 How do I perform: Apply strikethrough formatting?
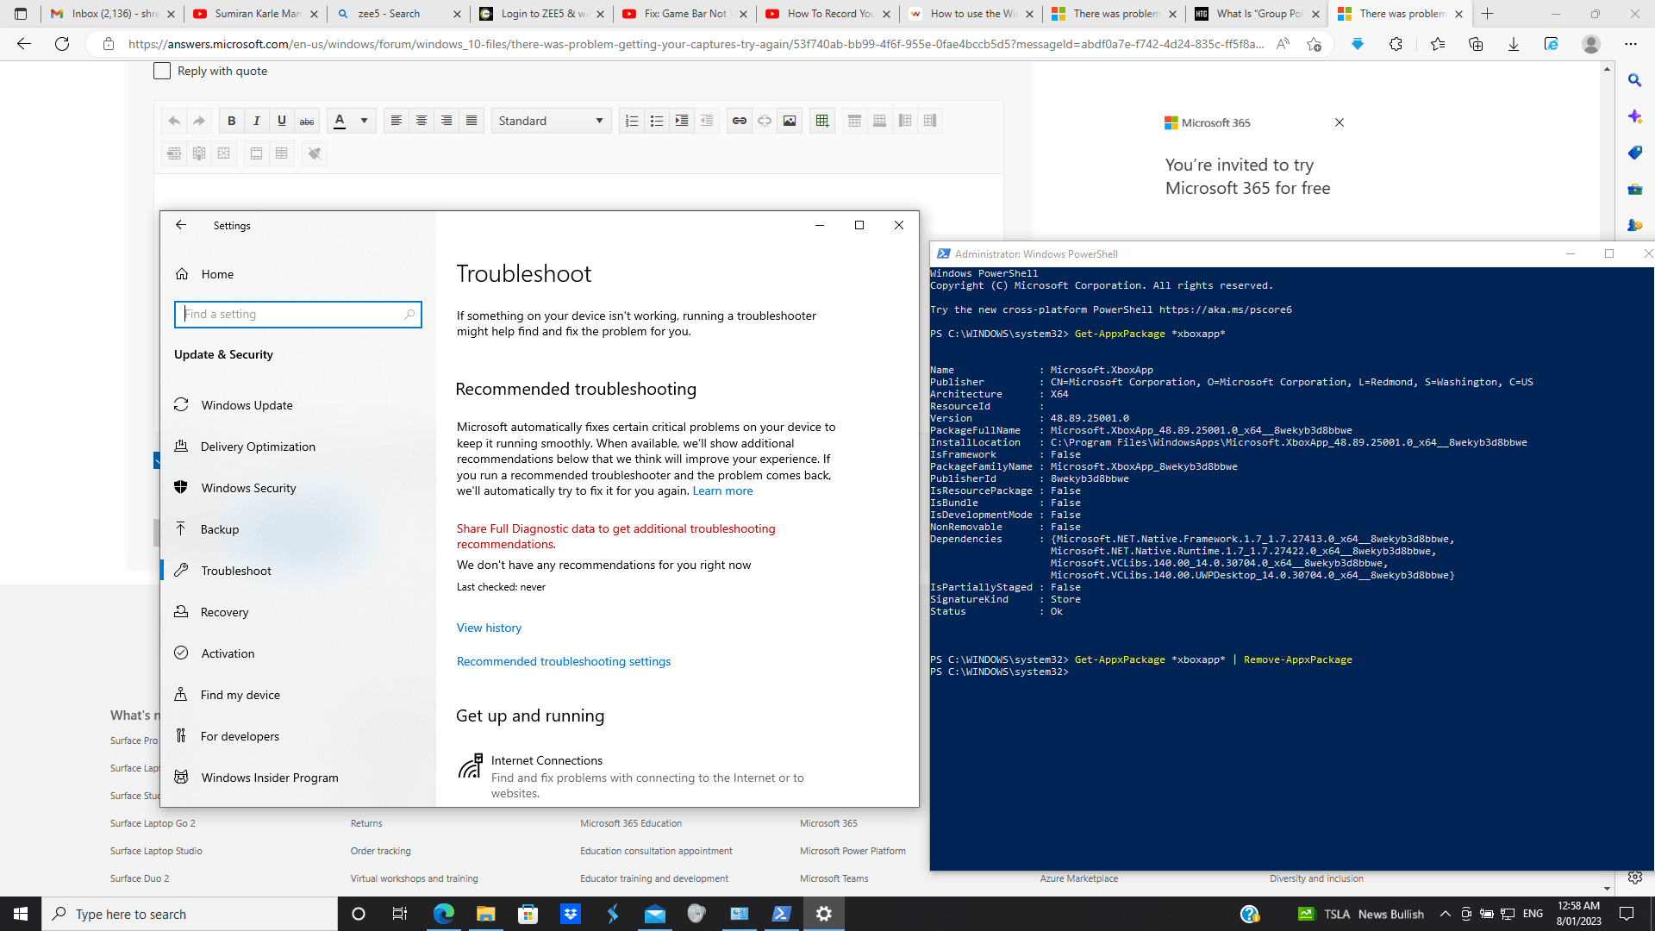point(306,121)
